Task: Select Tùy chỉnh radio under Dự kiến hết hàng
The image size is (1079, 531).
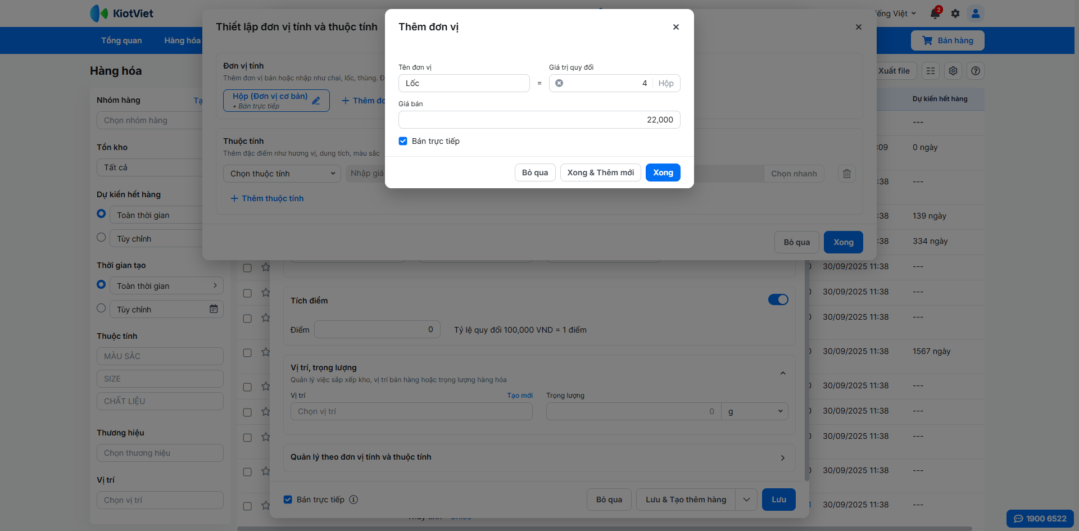Action: [101, 238]
